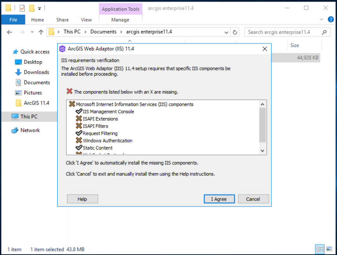This screenshot has width=337, height=255.
Task: Open the File menu
Action: click(13, 20)
